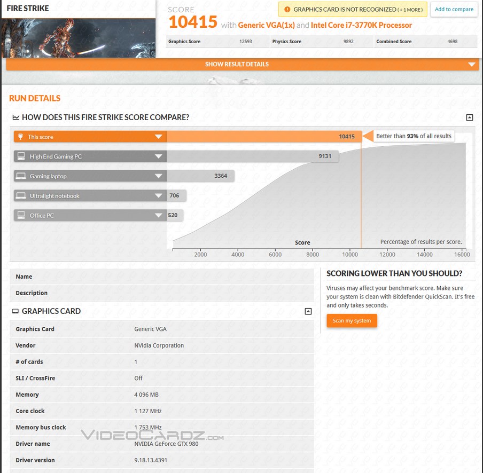Open the Office PC dropdown arrow
The height and width of the screenshot is (473, 483).
[x=158, y=215]
